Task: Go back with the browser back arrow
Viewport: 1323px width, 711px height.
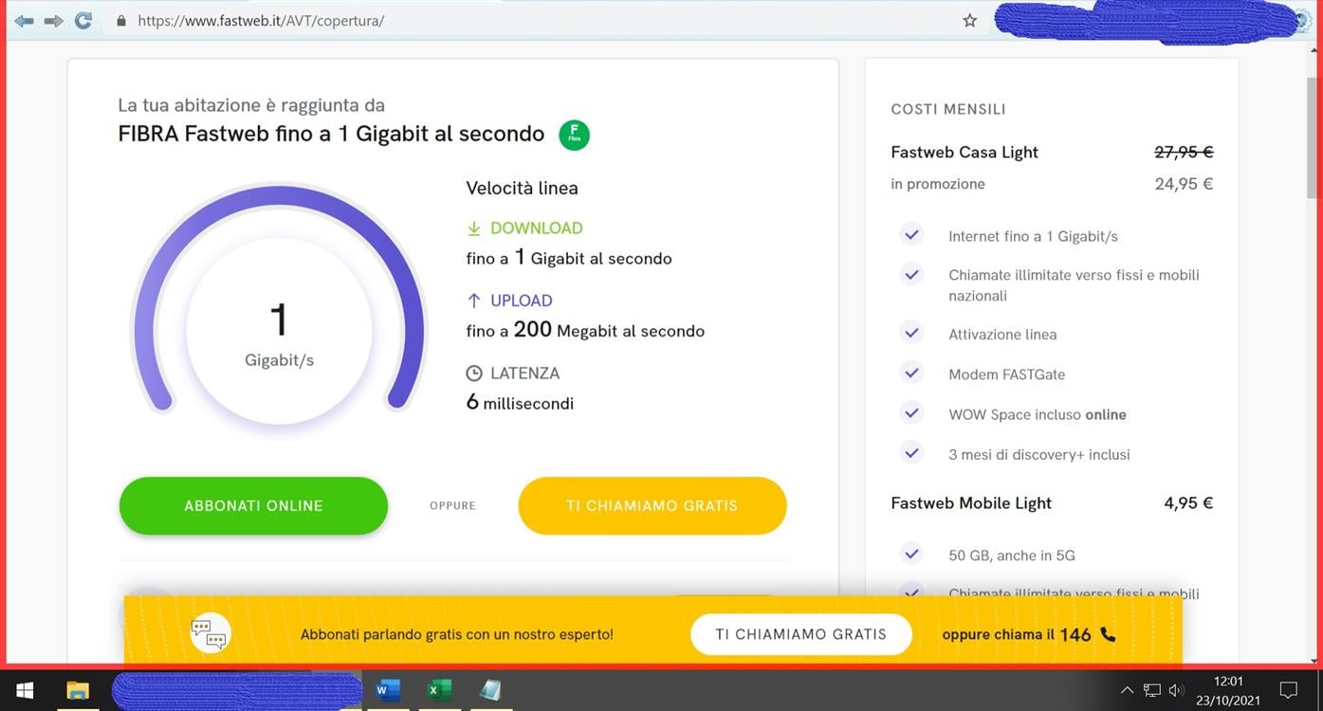Action: [x=24, y=20]
